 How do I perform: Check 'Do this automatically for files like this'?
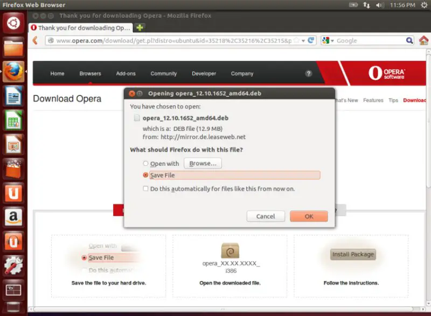point(145,188)
